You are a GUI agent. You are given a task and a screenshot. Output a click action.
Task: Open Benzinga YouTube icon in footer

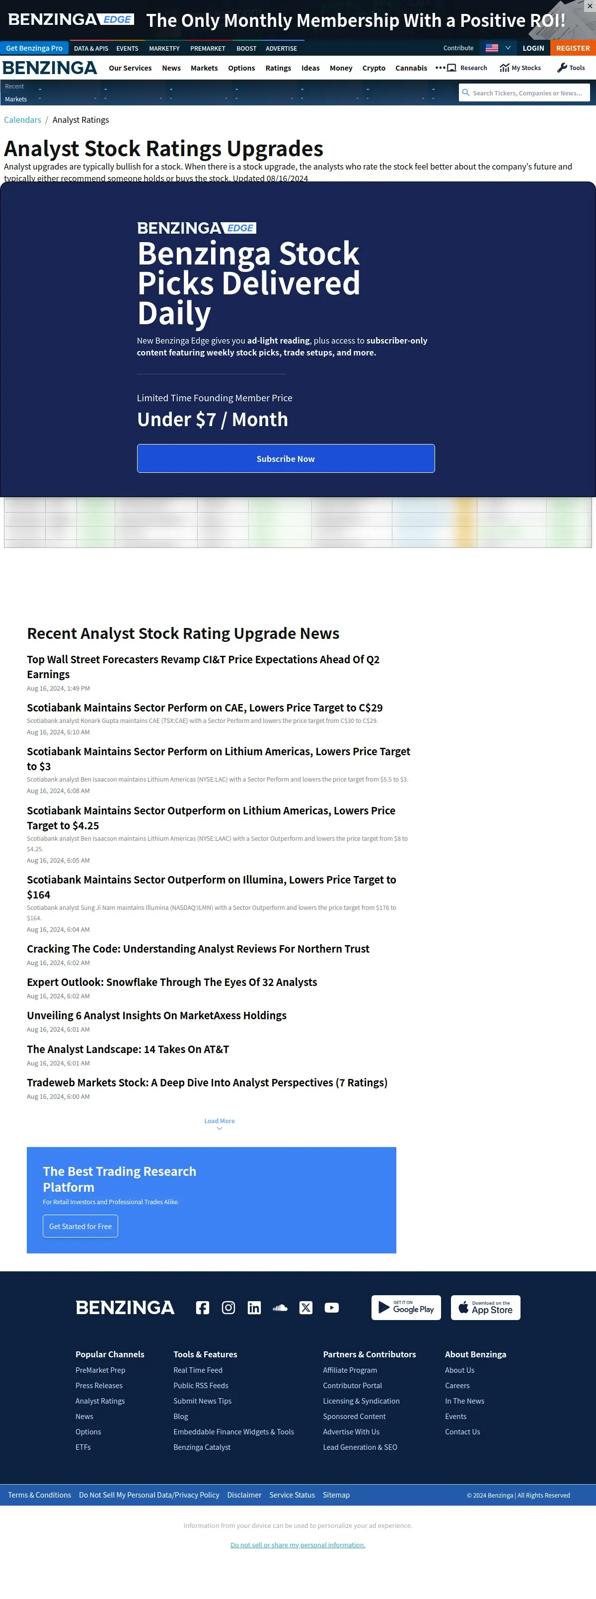click(332, 1307)
